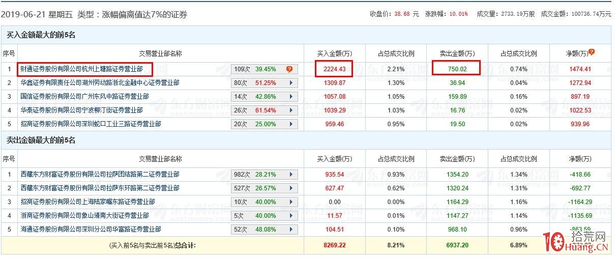615x257 pixels.
Task: Open 华鑫证券湖州劳动路浙北金融中心营业部 link
Action: 100,82
